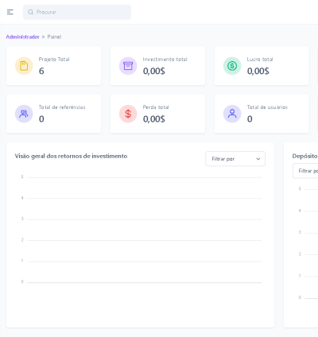
Task: Click the Total de usuários person icon
Action: point(232,114)
